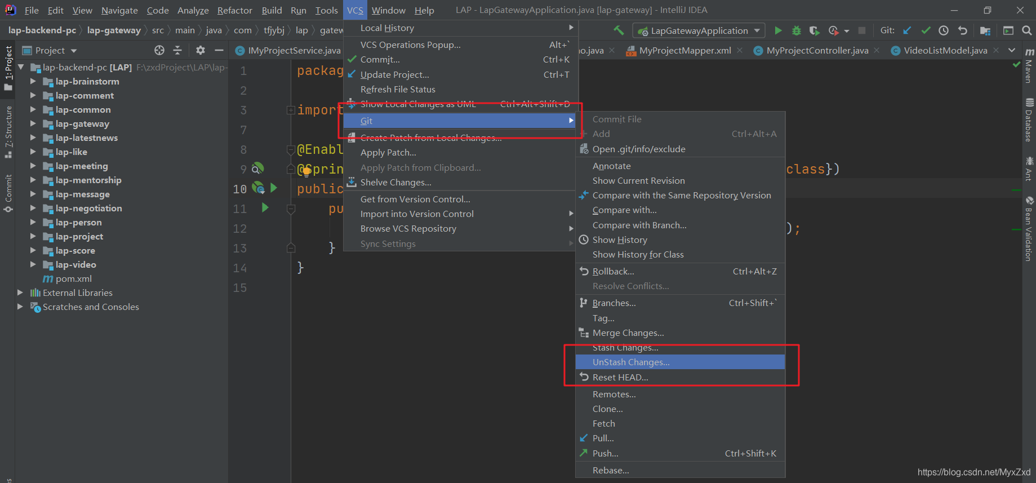Open the Database side tool window
The height and width of the screenshot is (483, 1036).
coord(1029,119)
